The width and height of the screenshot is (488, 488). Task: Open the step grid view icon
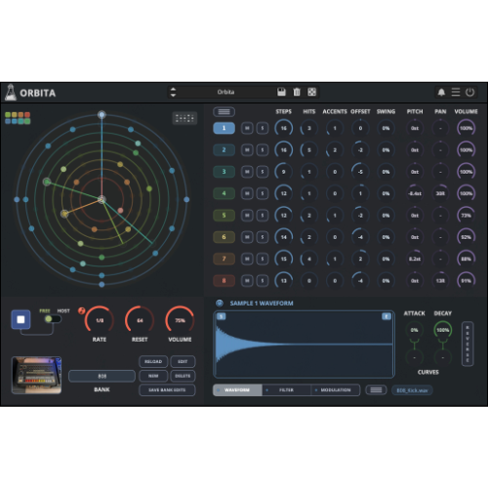(184, 118)
